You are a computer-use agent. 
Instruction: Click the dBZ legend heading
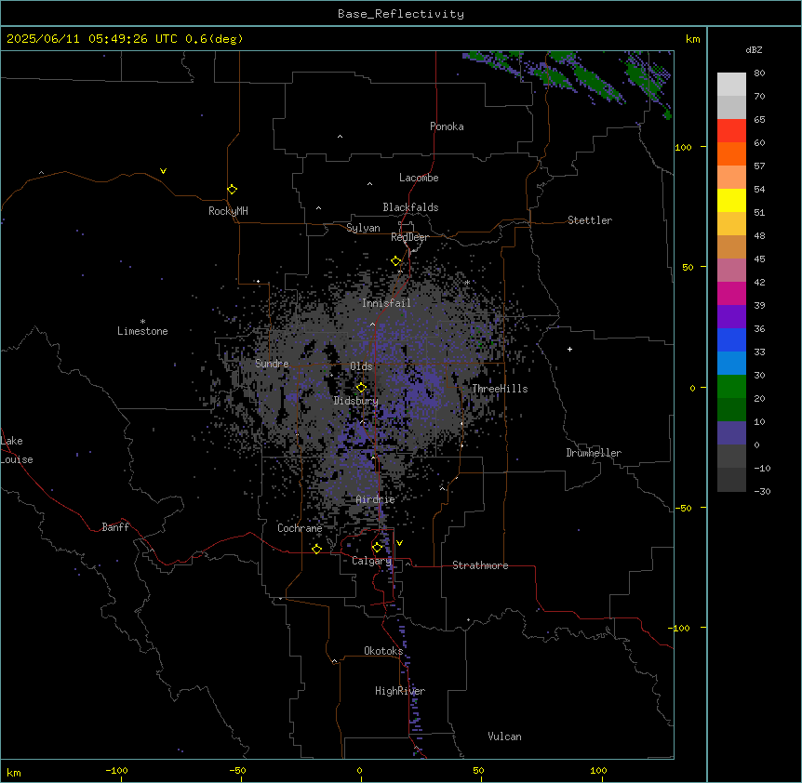(x=754, y=49)
